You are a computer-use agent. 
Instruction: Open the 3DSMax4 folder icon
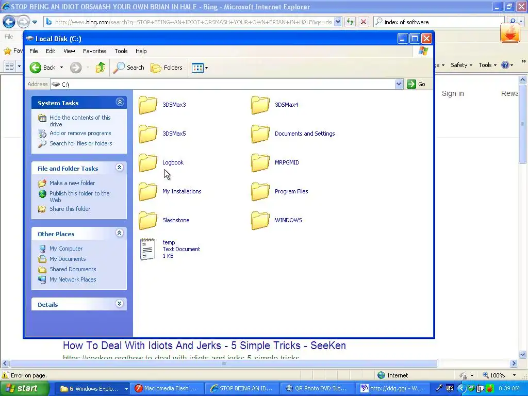pyautogui.click(x=260, y=105)
